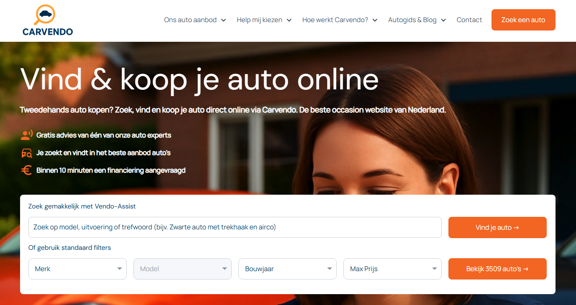
Task: Open the Max Prijs dropdown
Action: 392,269
